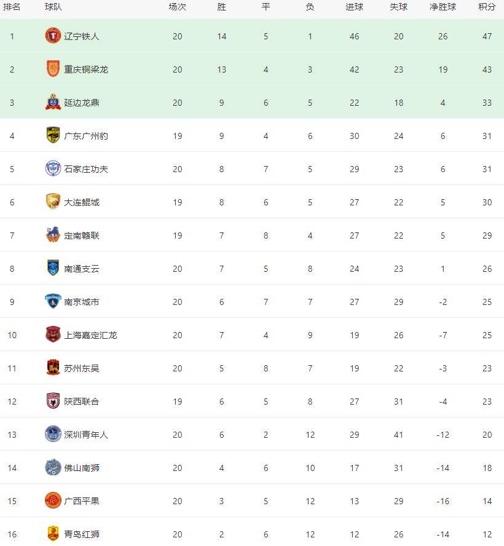Select the 南通支云 shield icon
Screen dimensions: 504x546
point(53,268)
